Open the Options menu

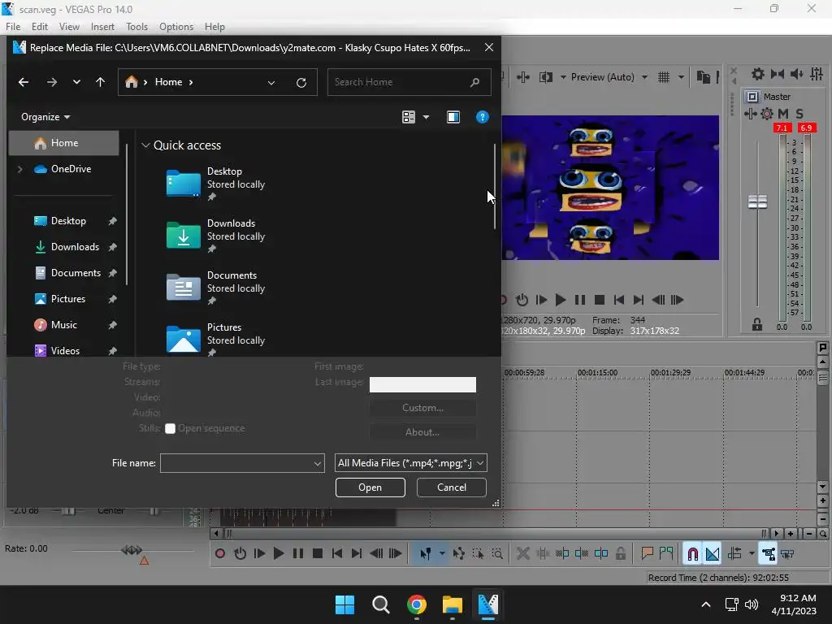[x=176, y=27]
